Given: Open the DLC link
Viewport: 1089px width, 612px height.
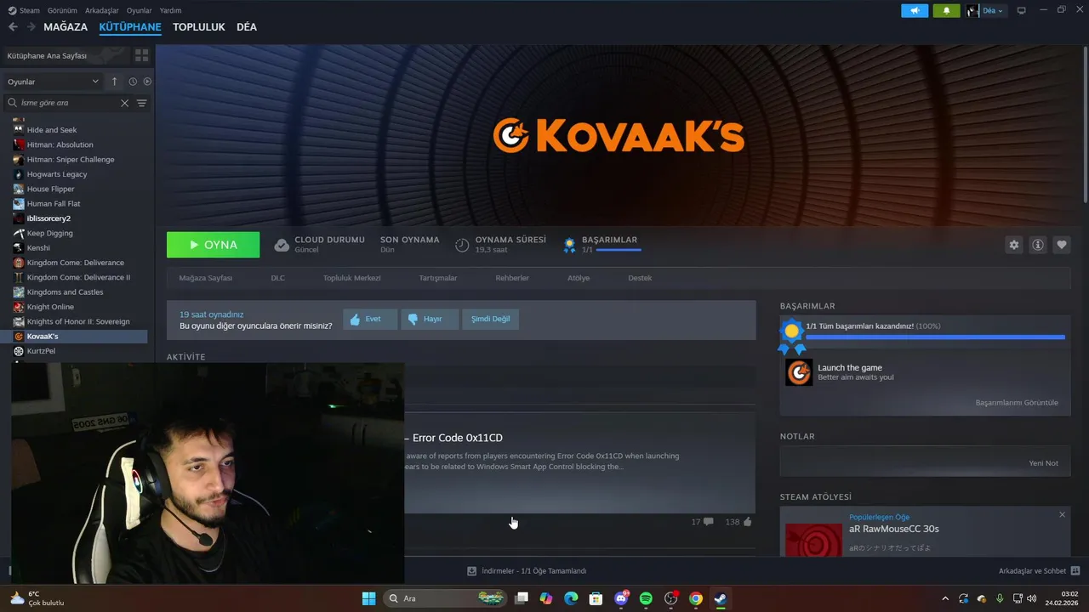Looking at the screenshot, I should click(x=278, y=278).
